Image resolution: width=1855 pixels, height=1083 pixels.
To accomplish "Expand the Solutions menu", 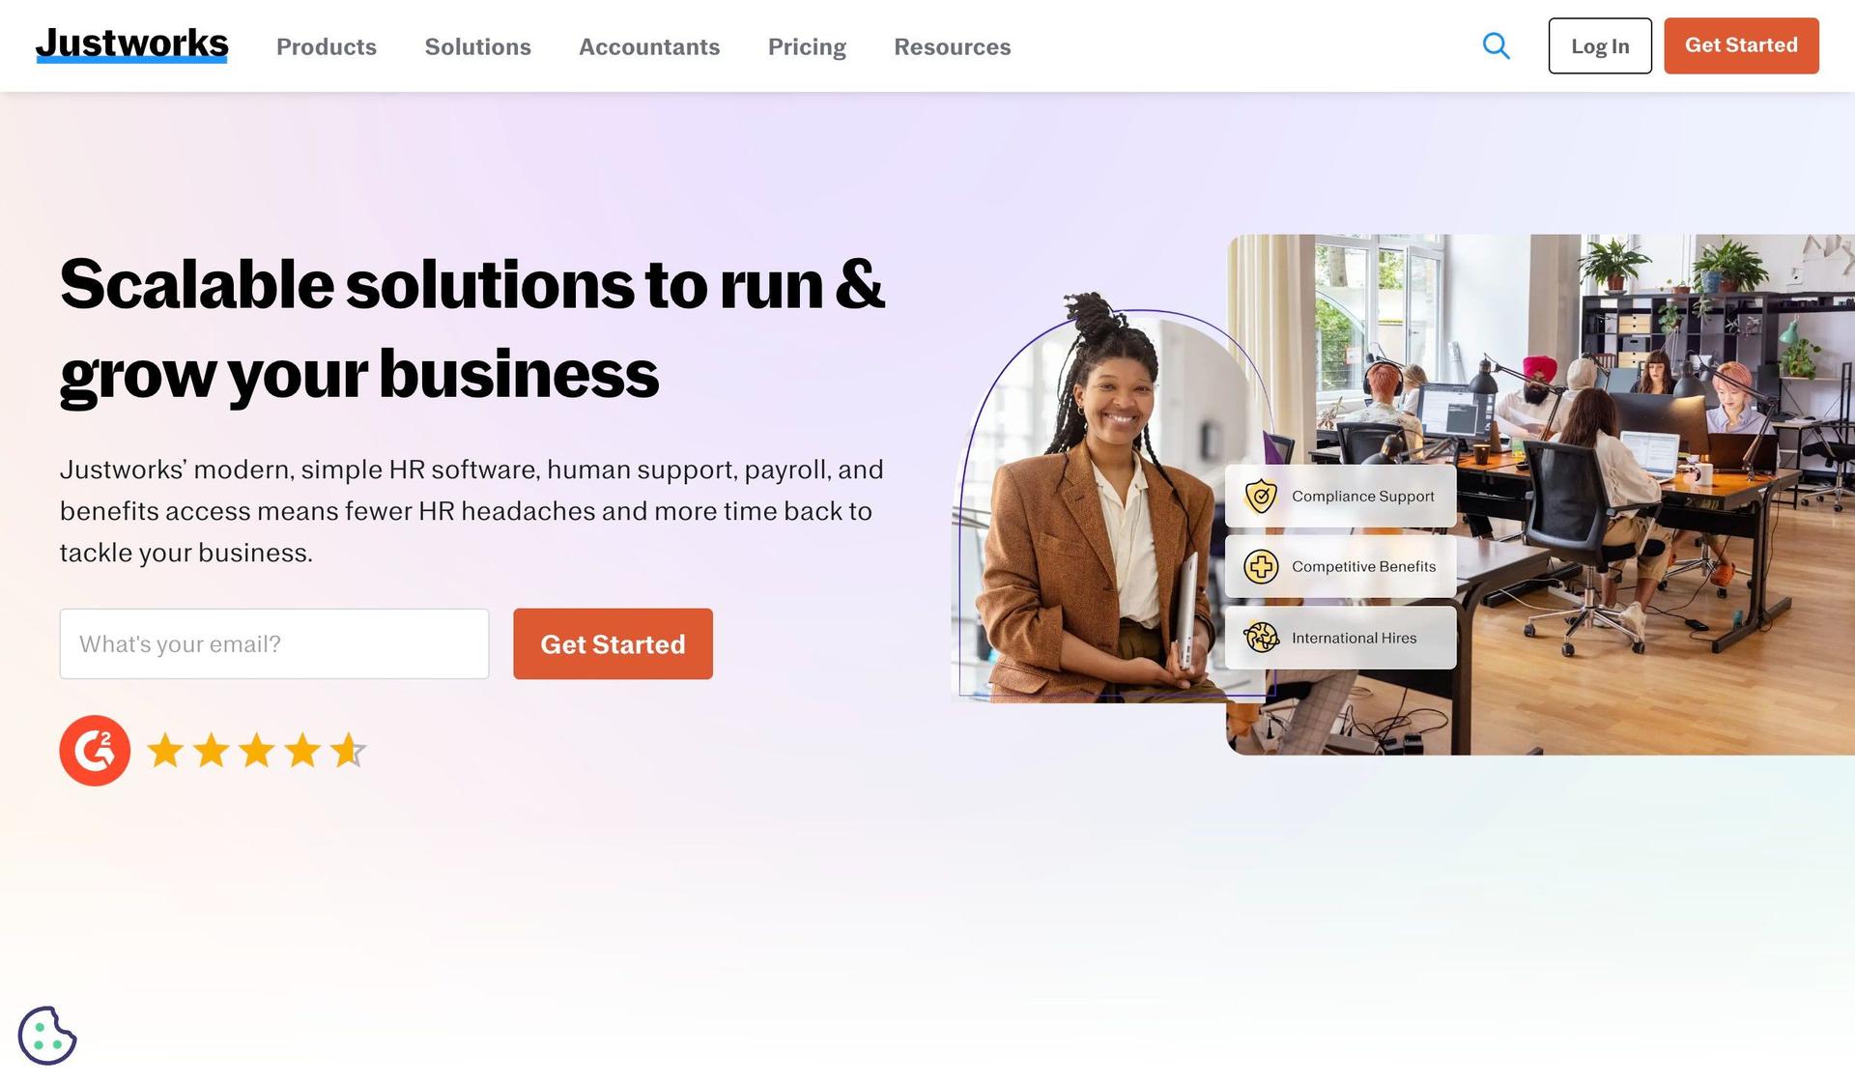I will (477, 46).
